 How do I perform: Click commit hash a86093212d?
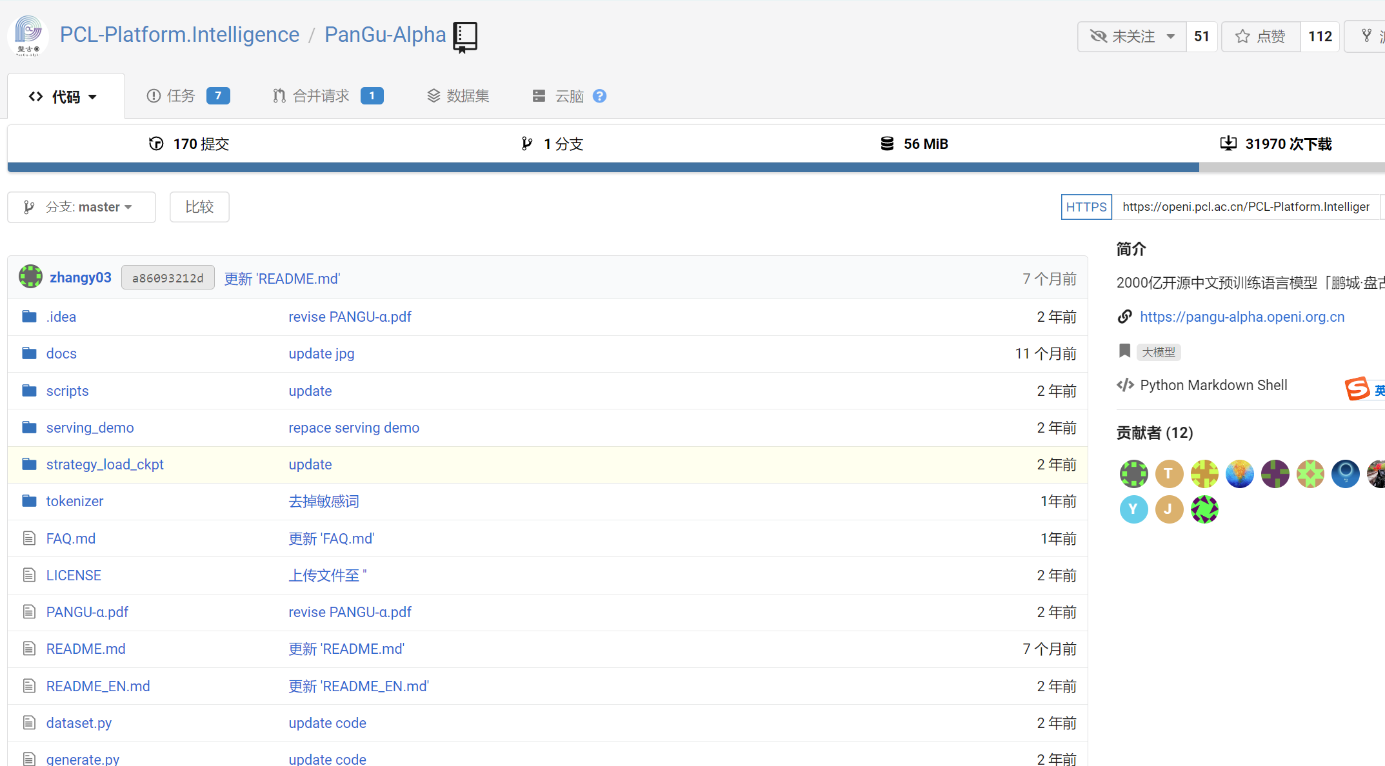coord(168,278)
